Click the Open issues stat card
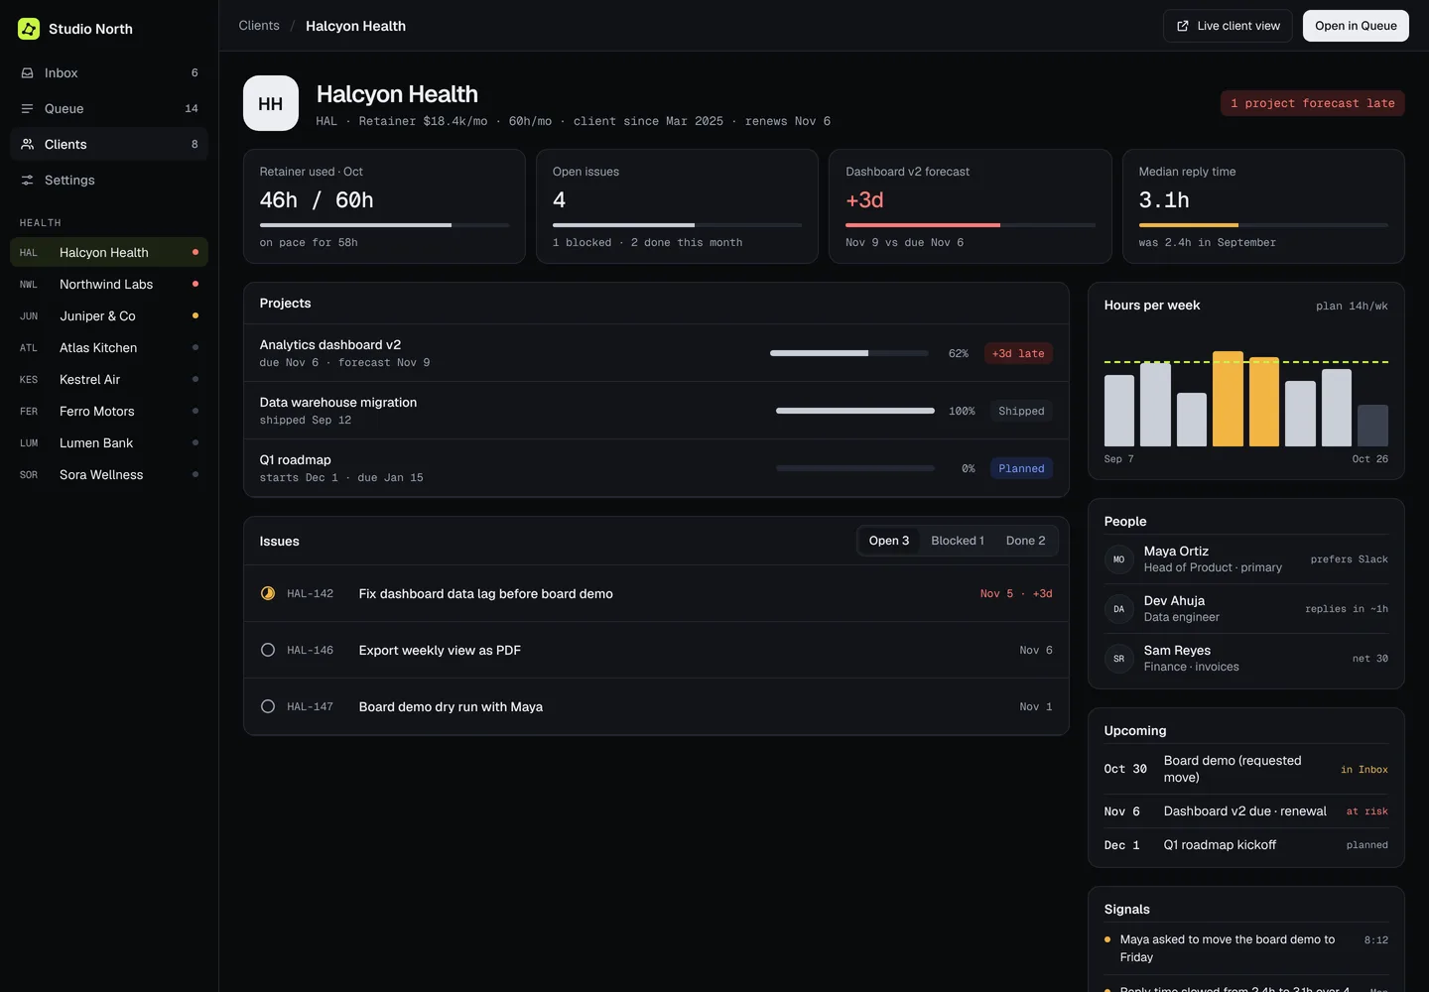Image resolution: width=1429 pixels, height=992 pixels. 677,206
